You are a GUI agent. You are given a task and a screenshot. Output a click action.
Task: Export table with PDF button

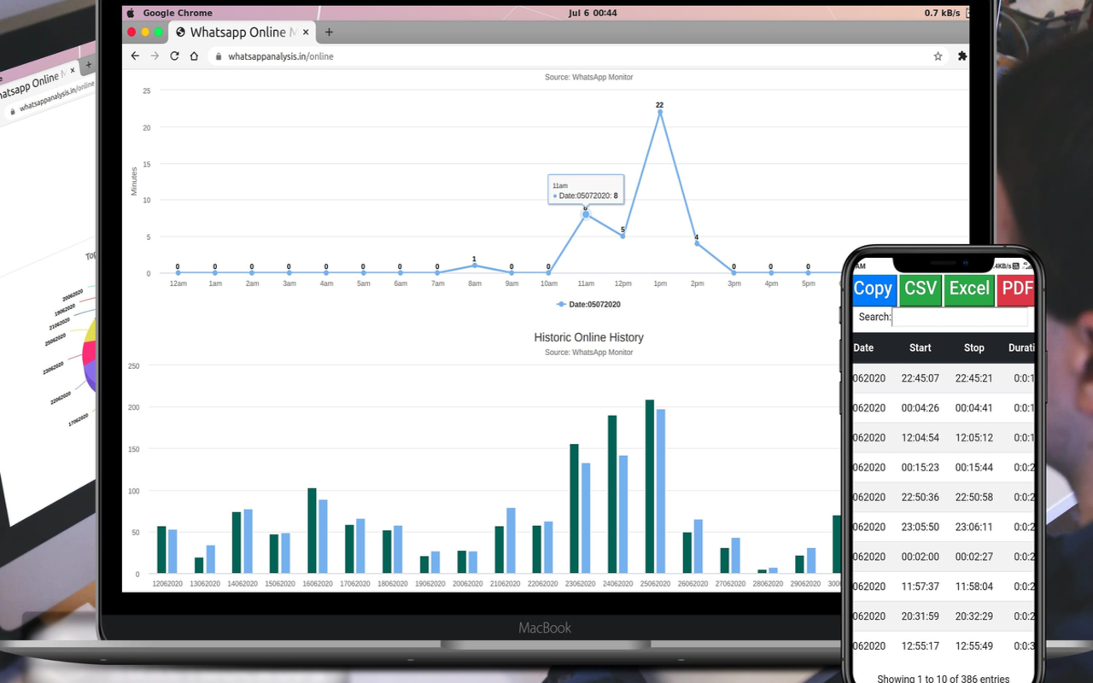click(x=1016, y=289)
